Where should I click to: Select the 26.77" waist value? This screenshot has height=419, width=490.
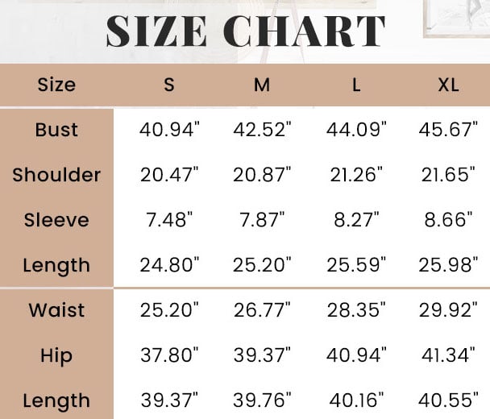(263, 310)
